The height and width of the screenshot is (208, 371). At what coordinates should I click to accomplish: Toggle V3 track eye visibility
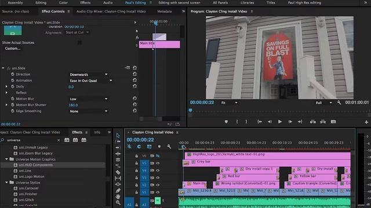(158, 177)
